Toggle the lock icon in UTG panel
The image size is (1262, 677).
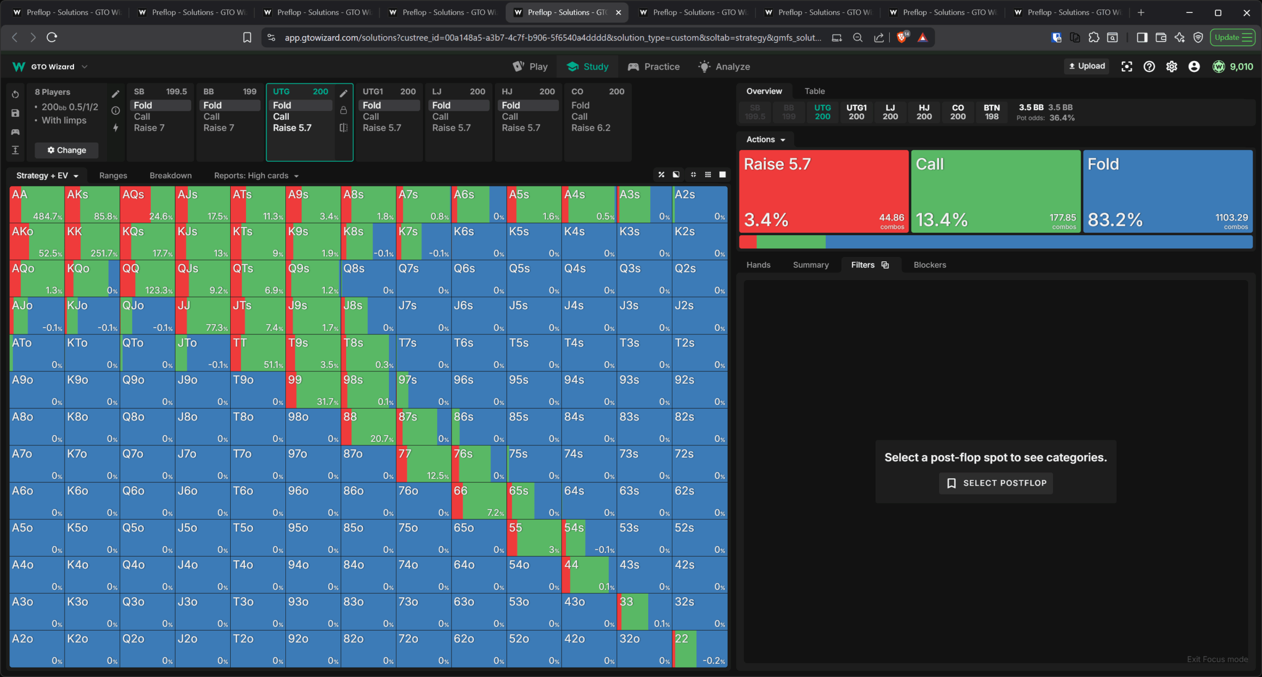click(344, 110)
